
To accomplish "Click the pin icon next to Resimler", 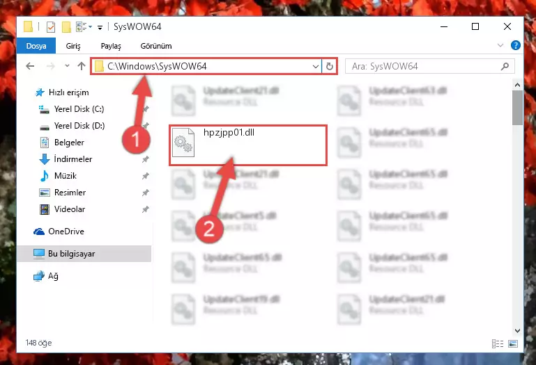I will 146,193.
